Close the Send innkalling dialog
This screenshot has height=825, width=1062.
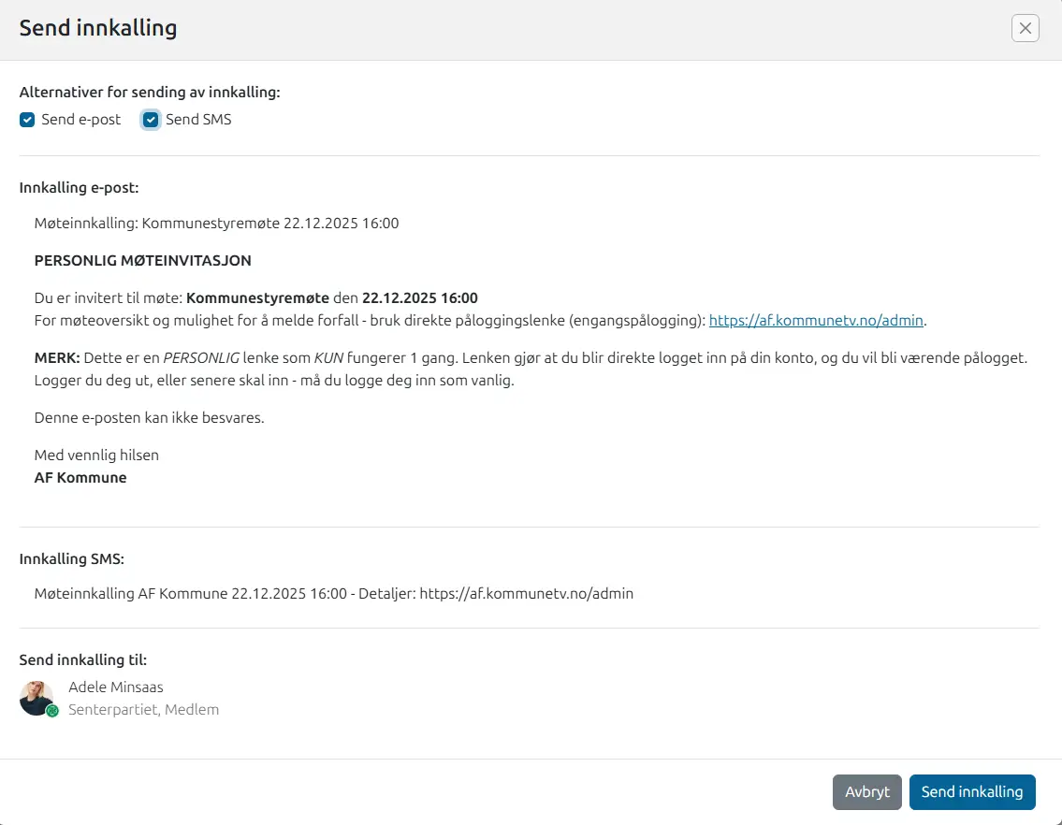pyautogui.click(x=1025, y=28)
